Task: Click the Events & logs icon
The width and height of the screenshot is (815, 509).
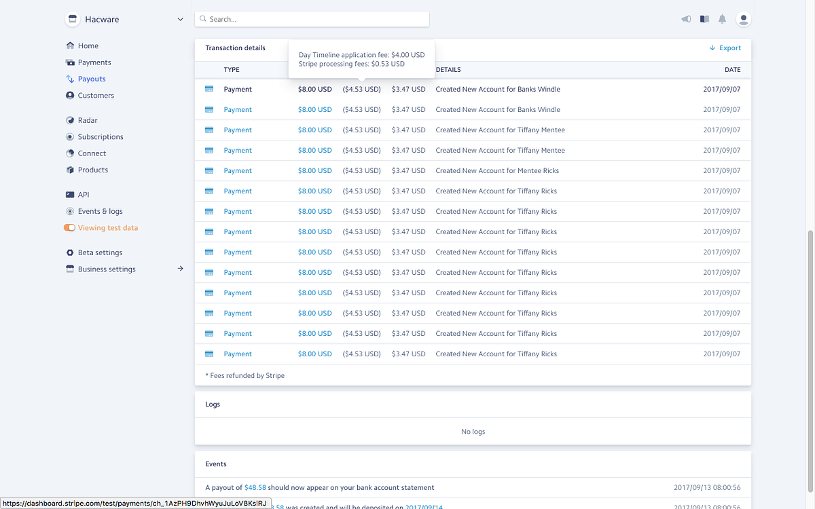Action: click(70, 211)
